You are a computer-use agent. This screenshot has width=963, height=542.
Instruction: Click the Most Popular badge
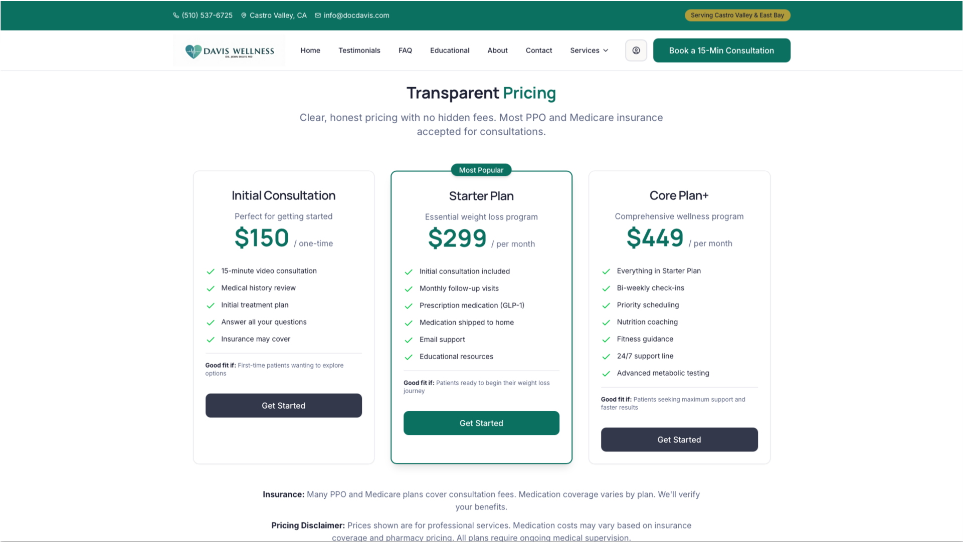click(x=481, y=170)
